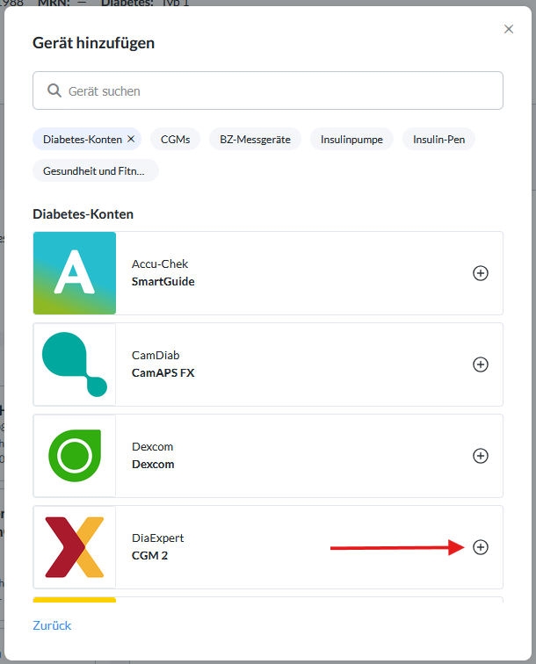Close the Gerät hinzufügen dialog
This screenshot has height=664, width=536.
pyautogui.click(x=509, y=29)
